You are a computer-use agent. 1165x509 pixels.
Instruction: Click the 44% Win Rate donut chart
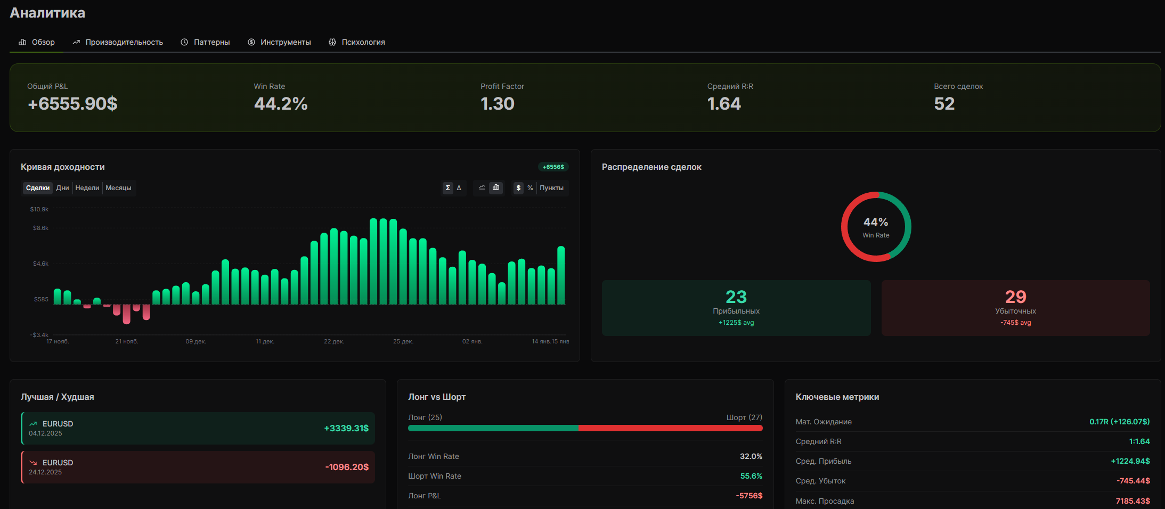click(x=876, y=227)
